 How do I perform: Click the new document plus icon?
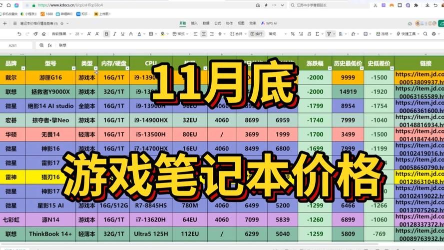[5, 23]
